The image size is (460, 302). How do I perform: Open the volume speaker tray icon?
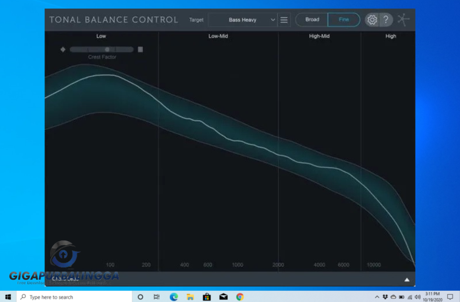point(418,297)
